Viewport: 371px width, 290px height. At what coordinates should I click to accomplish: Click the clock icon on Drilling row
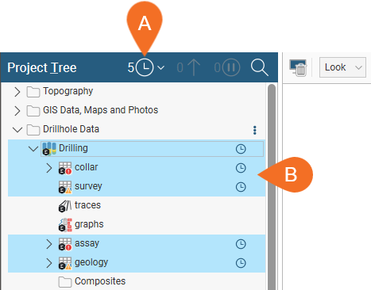[241, 149]
